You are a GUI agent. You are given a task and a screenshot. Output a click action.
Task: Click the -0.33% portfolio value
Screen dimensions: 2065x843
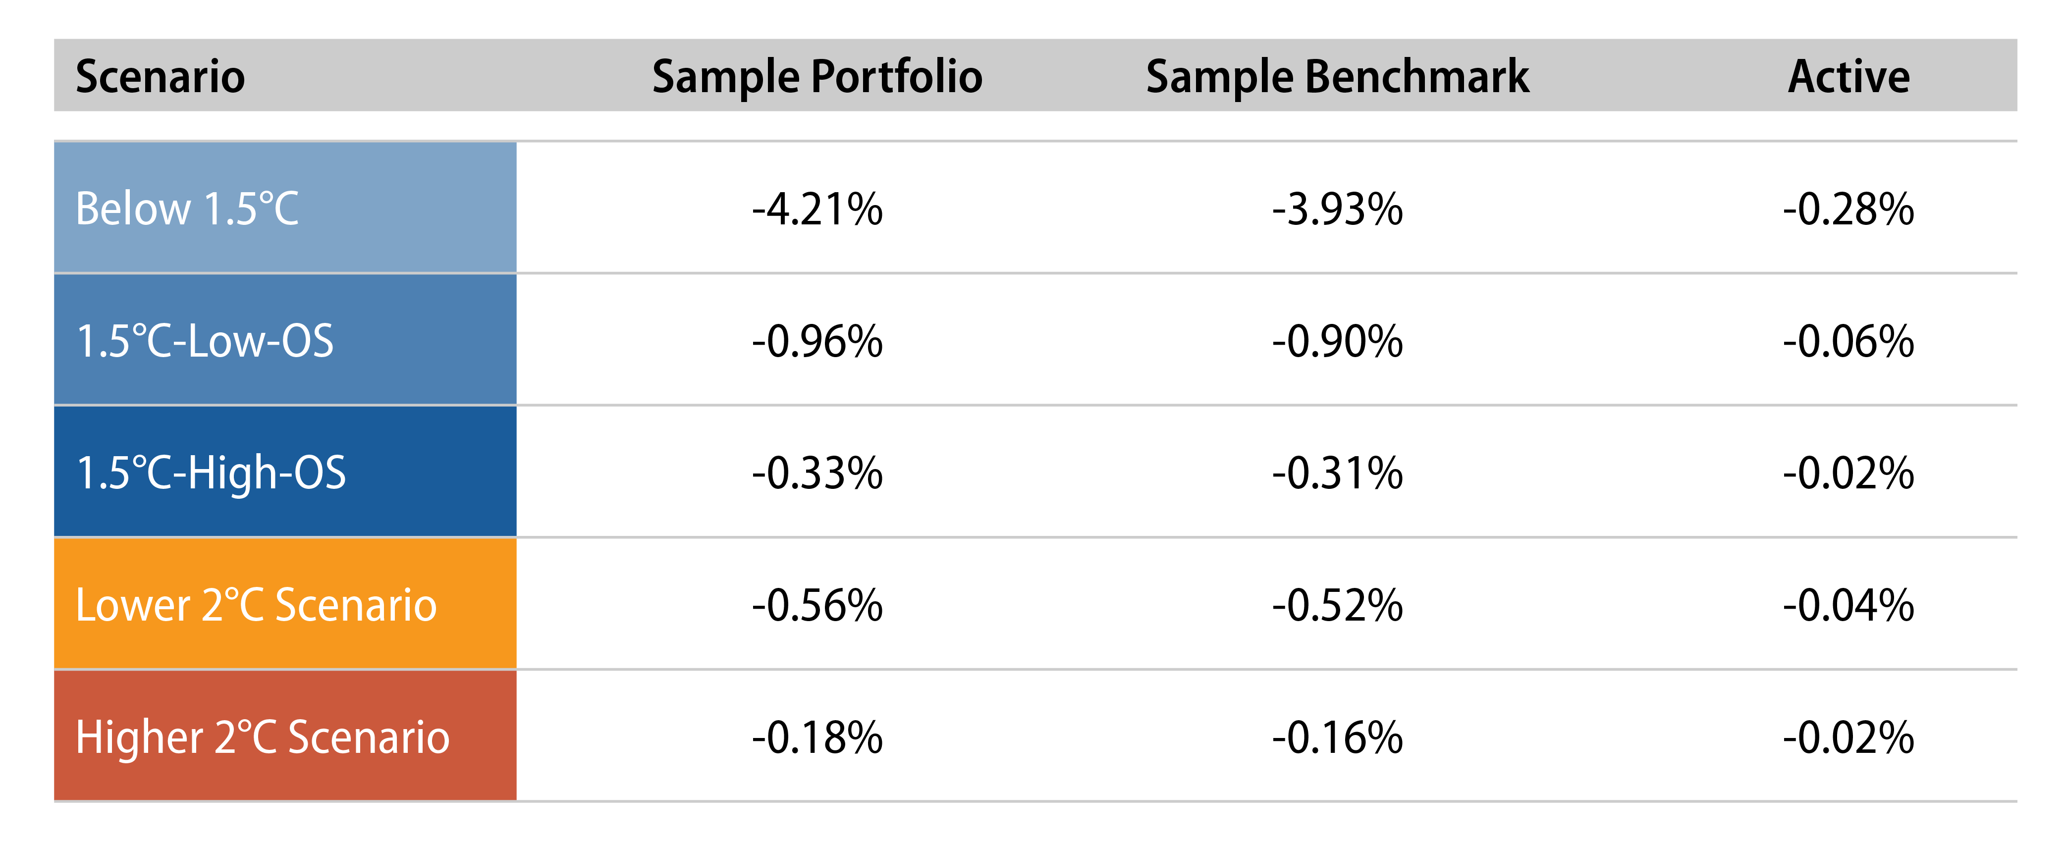tap(817, 473)
